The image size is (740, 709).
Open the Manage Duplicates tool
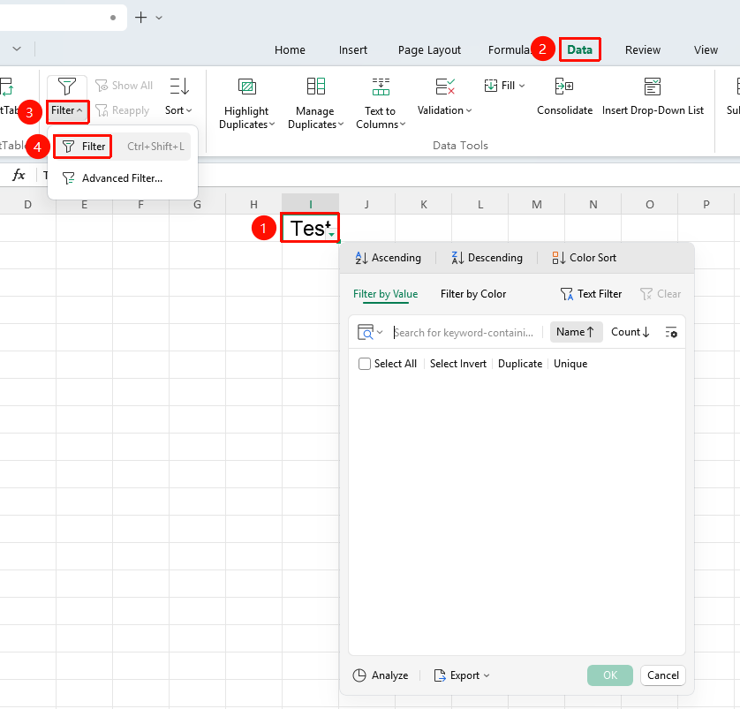pos(315,103)
